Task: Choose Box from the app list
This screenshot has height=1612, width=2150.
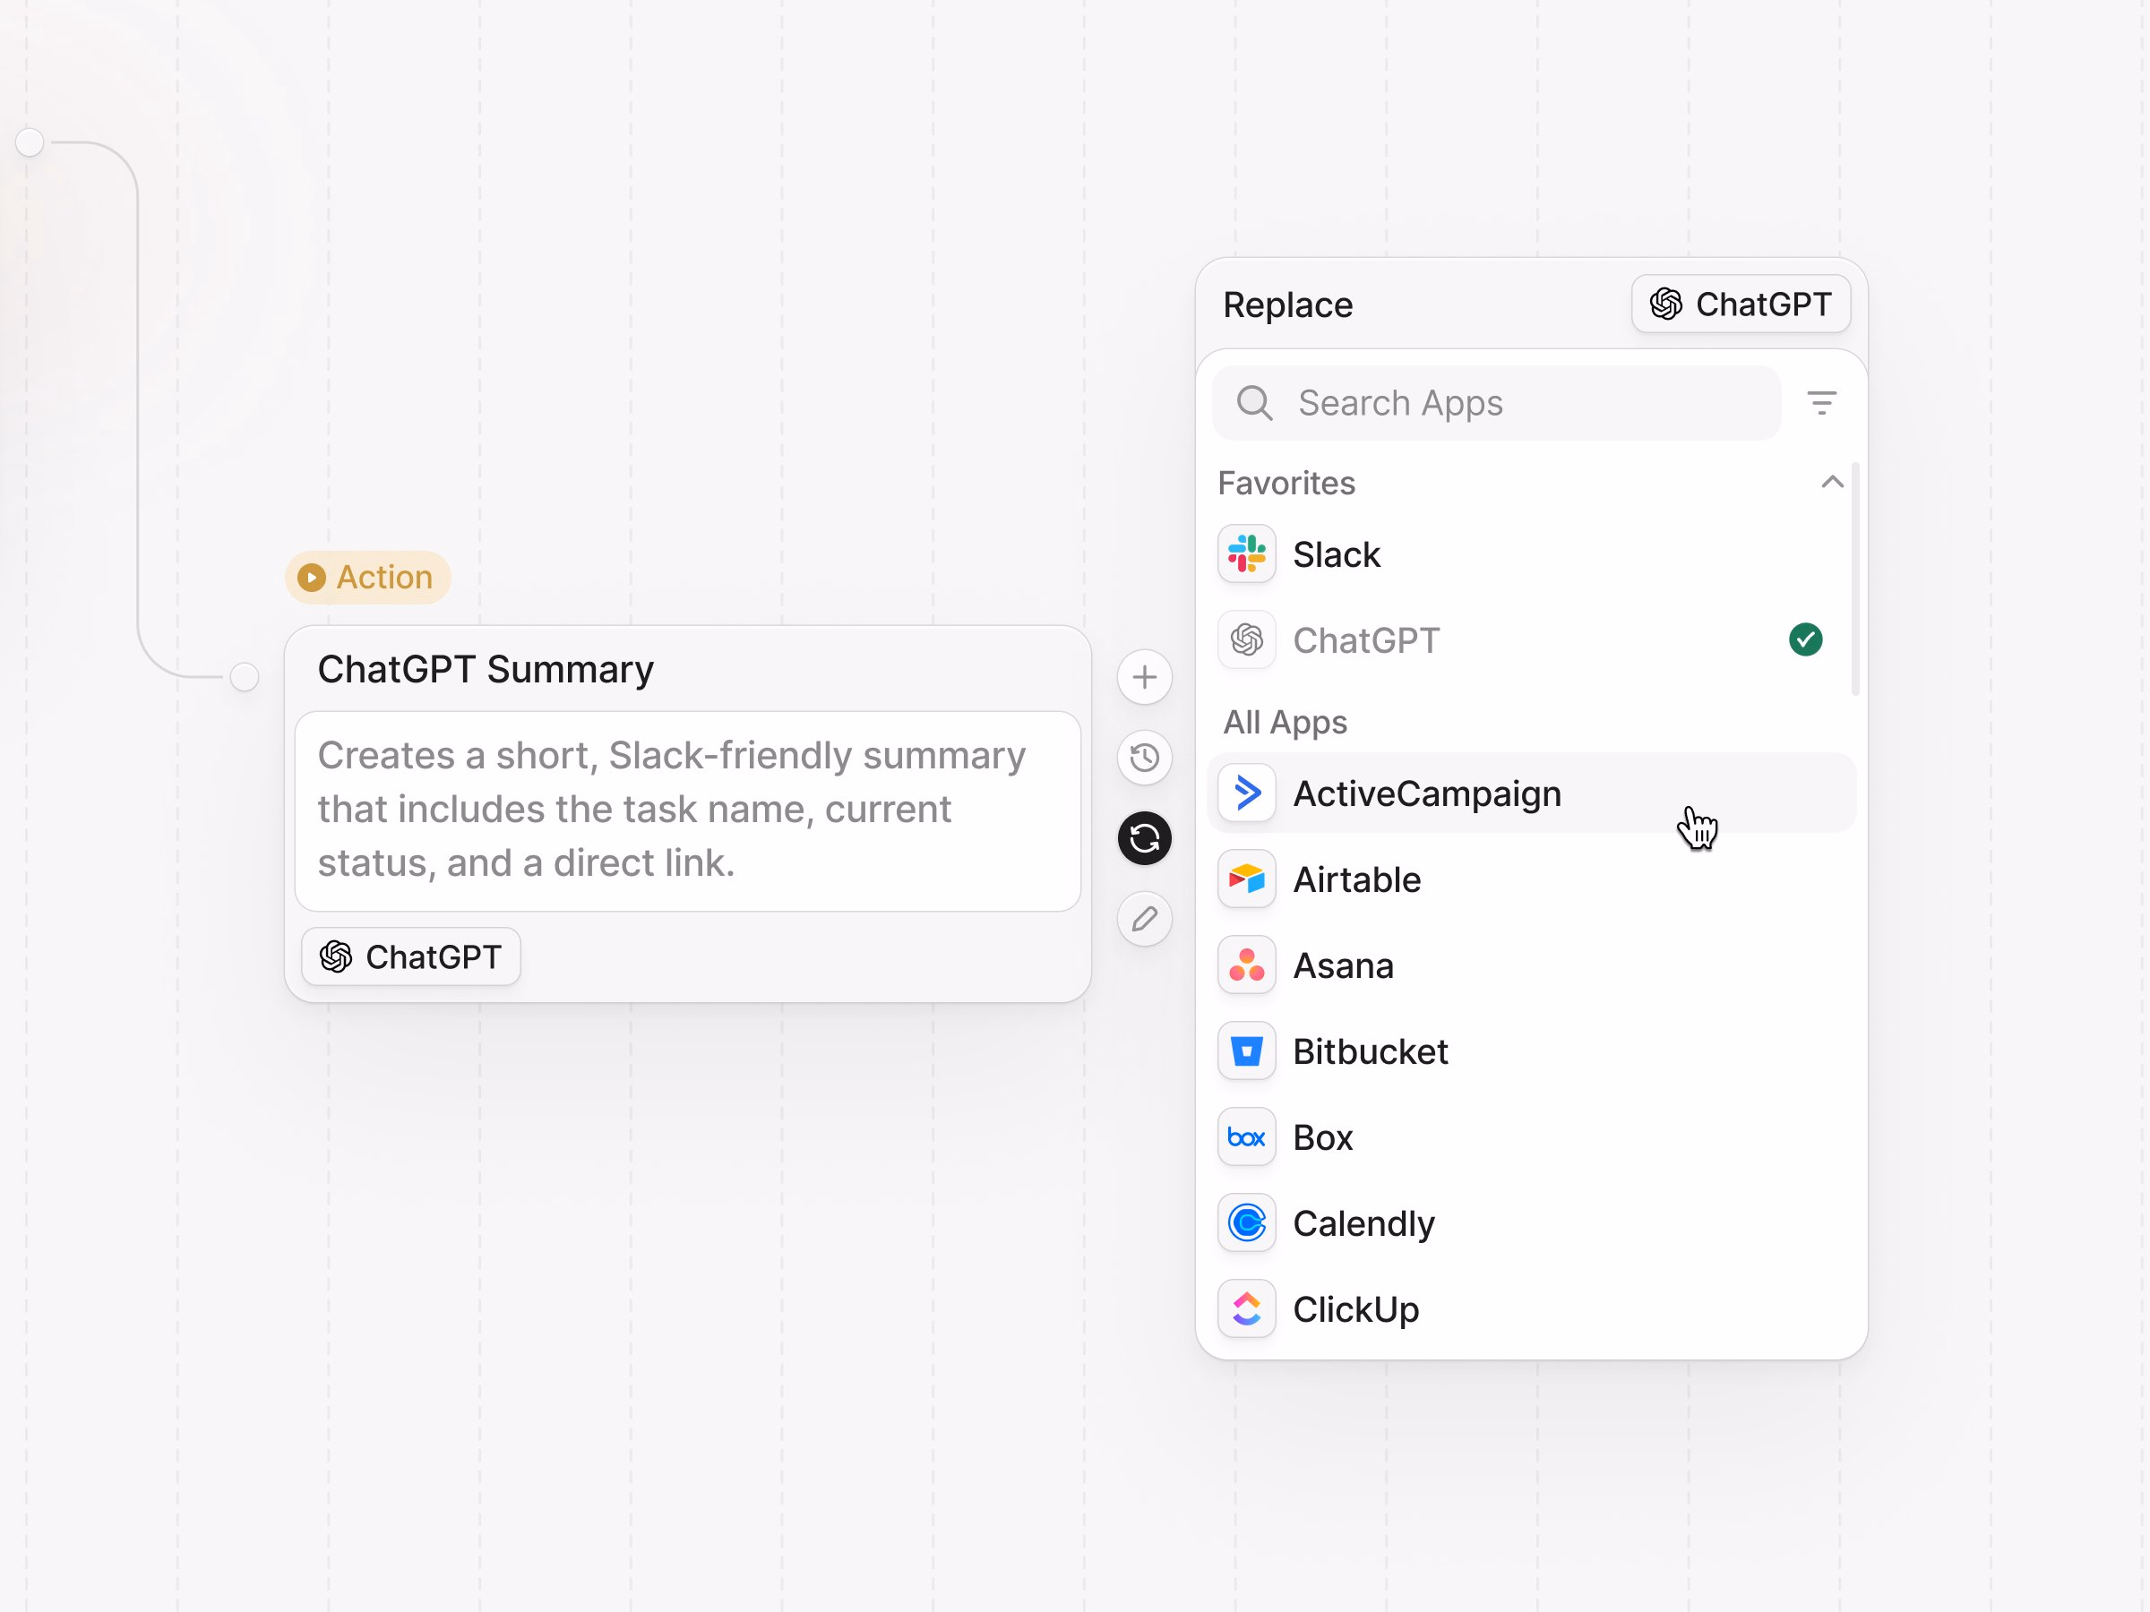Action: [1530, 1138]
